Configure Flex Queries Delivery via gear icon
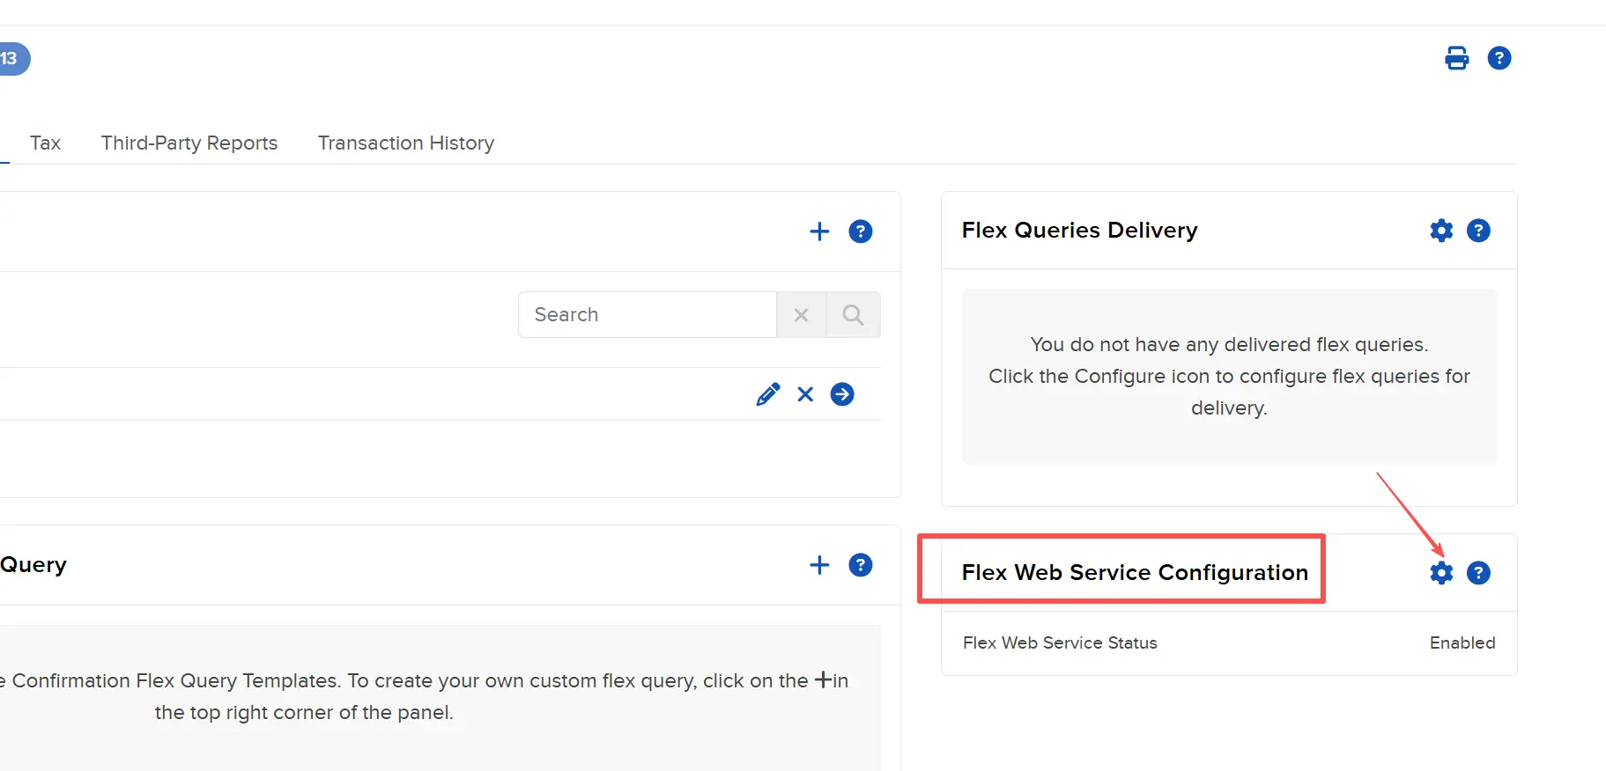 (1441, 231)
